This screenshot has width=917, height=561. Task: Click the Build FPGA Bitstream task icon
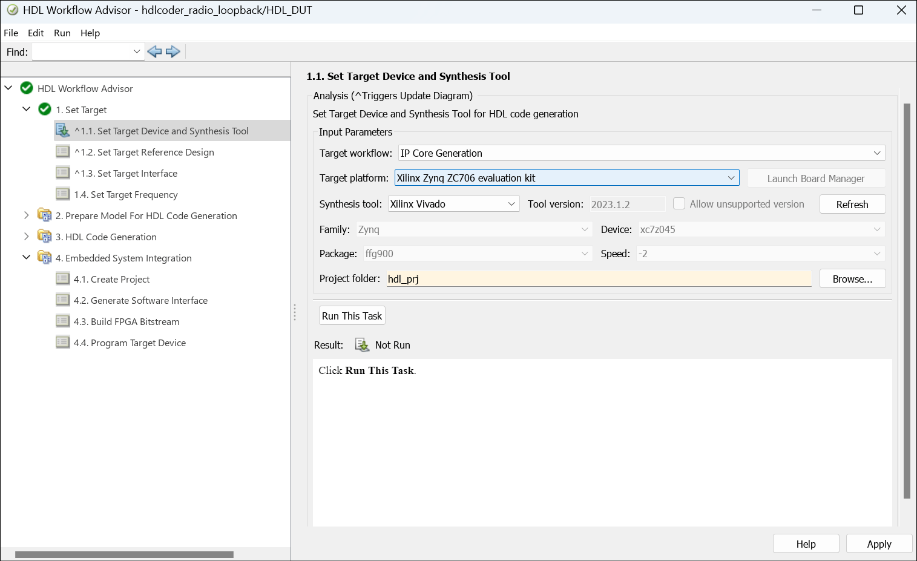62,321
